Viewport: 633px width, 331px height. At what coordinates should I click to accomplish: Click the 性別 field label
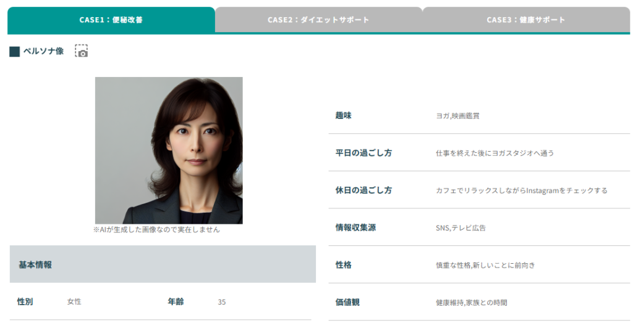(25, 301)
